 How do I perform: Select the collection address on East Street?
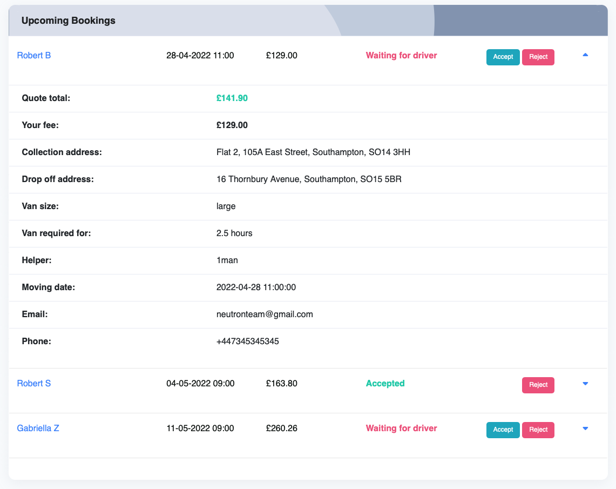coord(313,152)
